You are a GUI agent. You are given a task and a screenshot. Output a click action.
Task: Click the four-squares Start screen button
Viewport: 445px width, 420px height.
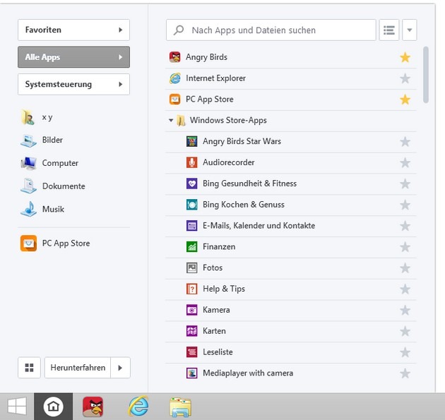coord(29,368)
